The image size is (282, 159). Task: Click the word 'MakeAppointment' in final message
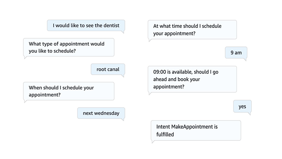[192, 127]
